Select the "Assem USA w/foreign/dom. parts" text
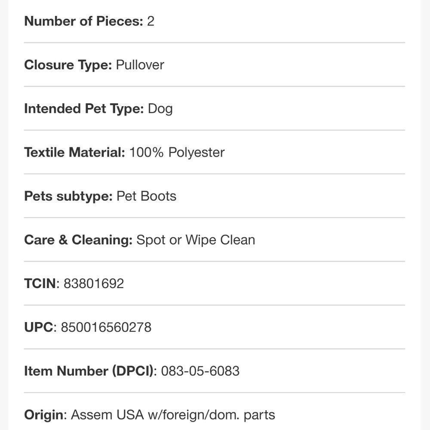430x430 pixels. pyautogui.click(x=173, y=415)
